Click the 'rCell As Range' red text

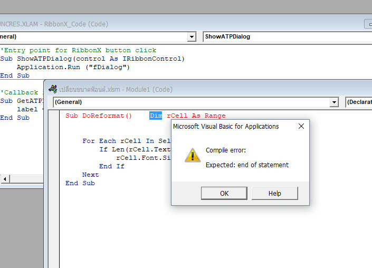click(x=196, y=116)
